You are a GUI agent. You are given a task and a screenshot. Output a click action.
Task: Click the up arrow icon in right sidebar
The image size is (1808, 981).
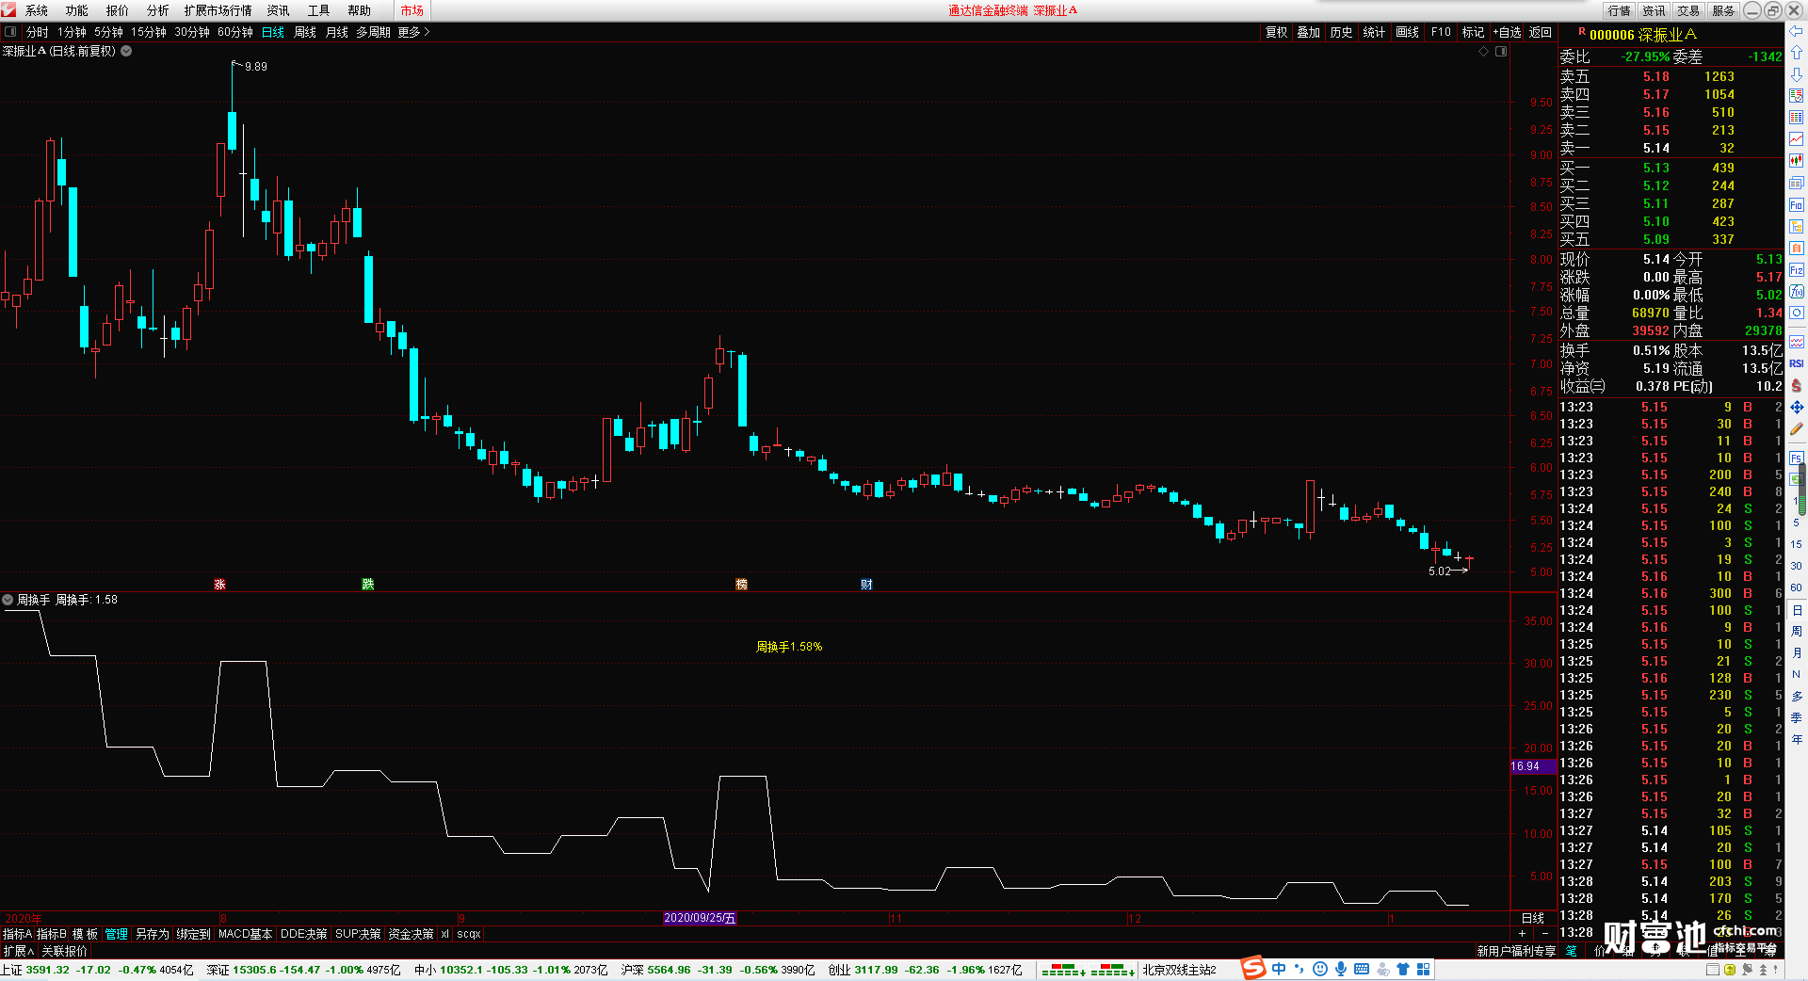(x=1797, y=53)
